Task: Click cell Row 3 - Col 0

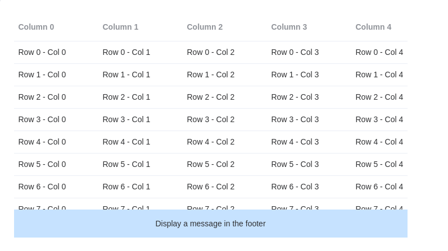Action: [42, 119]
